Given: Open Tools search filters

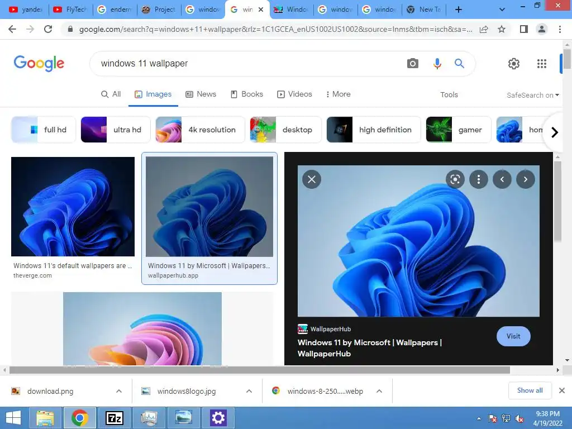Looking at the screenshot, I should 449,94.
